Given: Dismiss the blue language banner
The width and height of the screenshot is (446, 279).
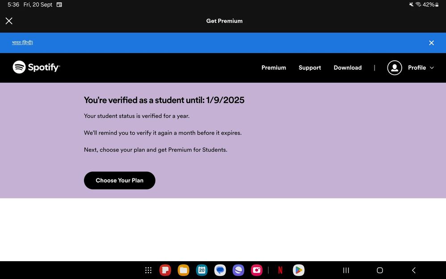Looking at the screenshot, I should [431, 43].
